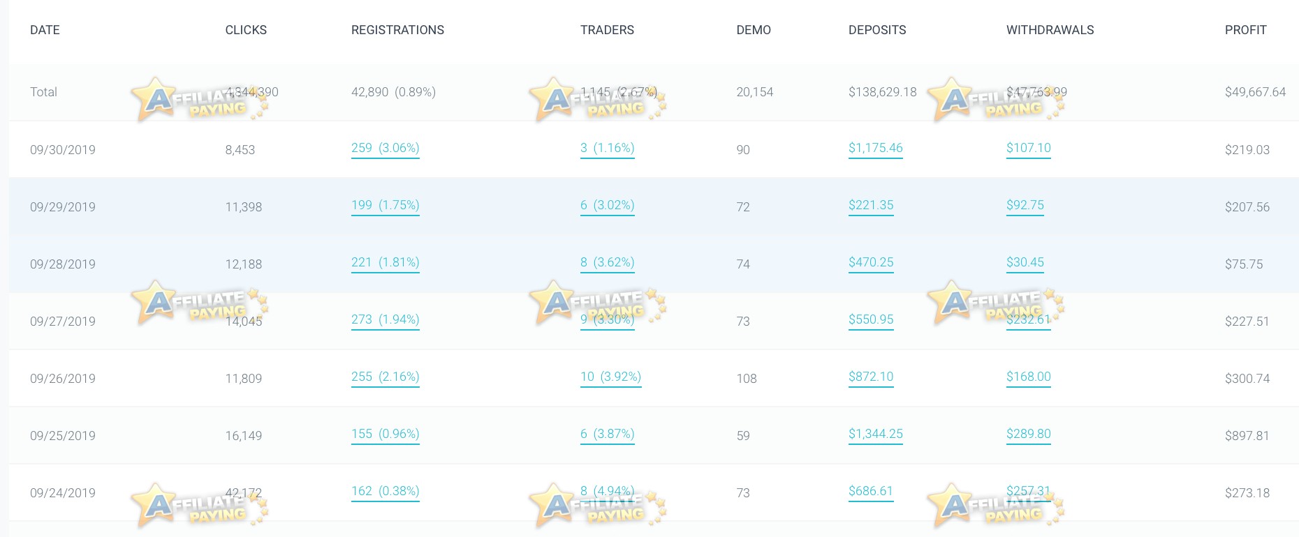
Task: Click the $168.00 withdrawals link
Action: pyautogui.click(x=1028, y=377)
